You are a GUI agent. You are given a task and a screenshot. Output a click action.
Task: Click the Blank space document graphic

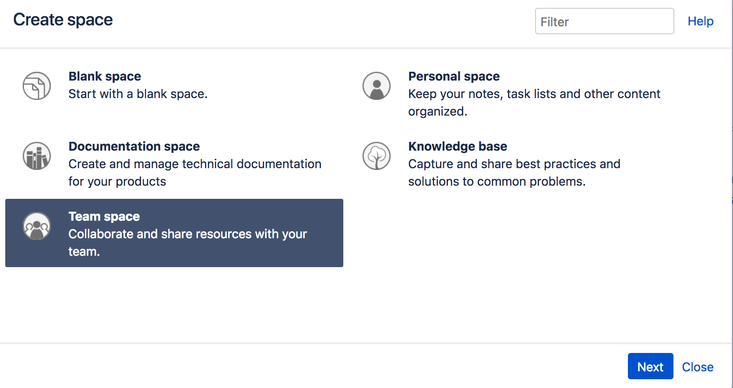37,86
